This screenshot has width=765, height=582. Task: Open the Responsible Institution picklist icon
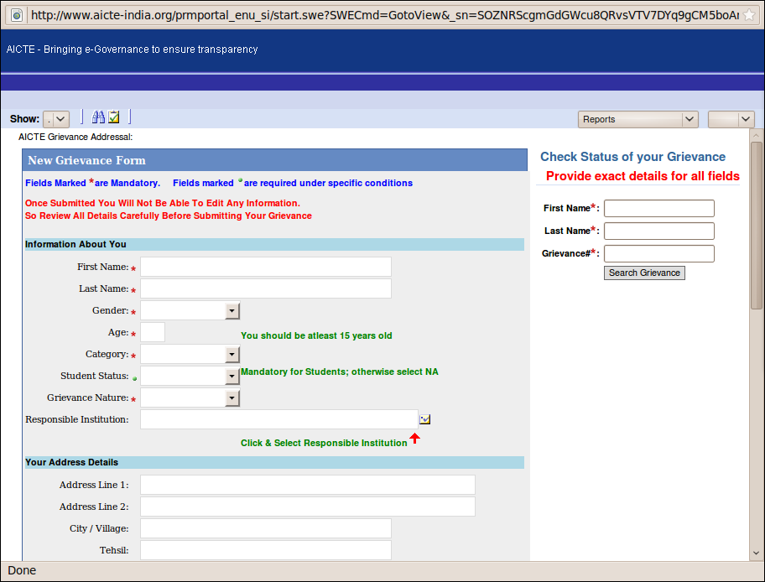[x=425, y=418]
